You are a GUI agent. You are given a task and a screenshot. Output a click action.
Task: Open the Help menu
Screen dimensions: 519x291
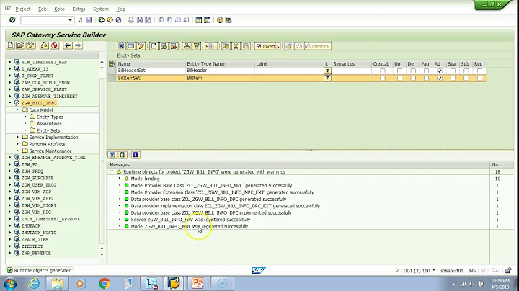(121, 9)
